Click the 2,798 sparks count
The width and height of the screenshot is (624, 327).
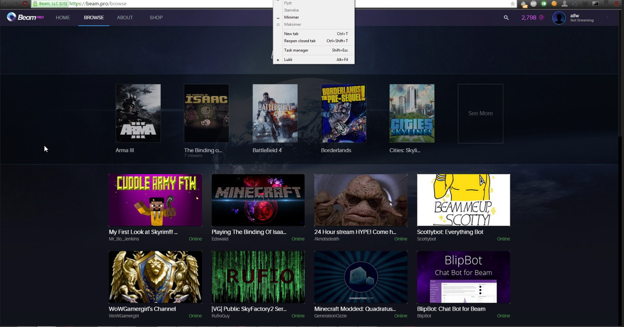tap(529, 18)
